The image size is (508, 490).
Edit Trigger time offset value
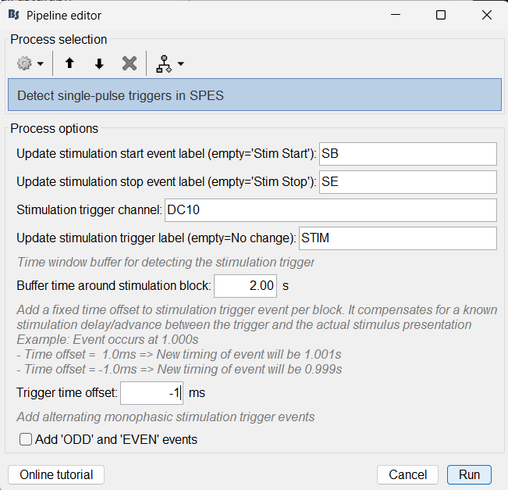click(x=151, y=392)
